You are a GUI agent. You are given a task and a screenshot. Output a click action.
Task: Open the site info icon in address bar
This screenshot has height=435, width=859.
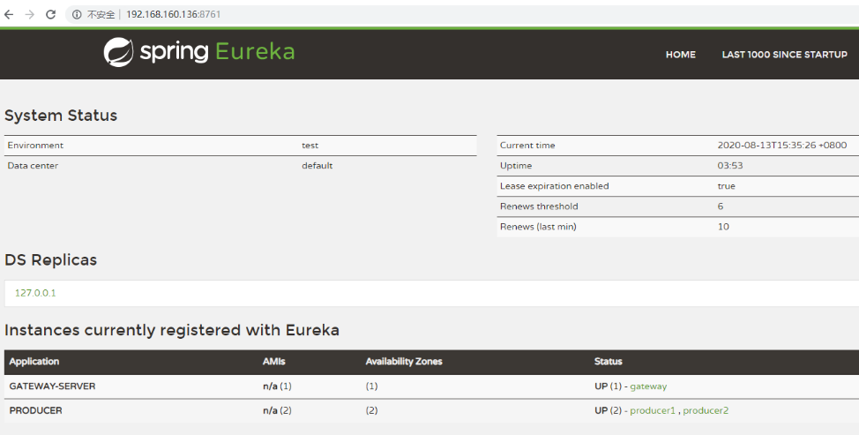(x=77, y=14)
